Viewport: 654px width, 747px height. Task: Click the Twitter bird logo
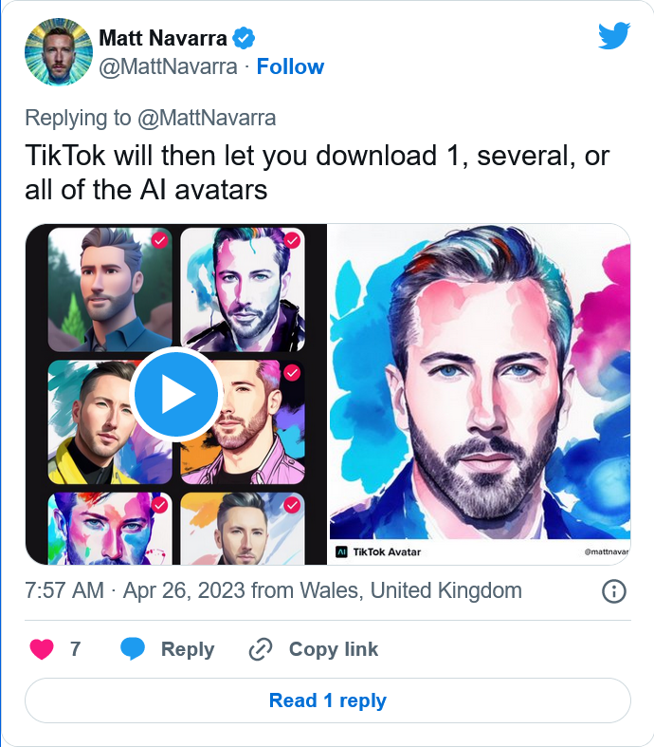614,35
